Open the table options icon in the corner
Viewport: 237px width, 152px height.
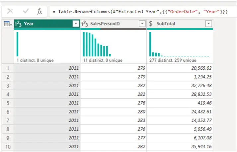[8, 24]
